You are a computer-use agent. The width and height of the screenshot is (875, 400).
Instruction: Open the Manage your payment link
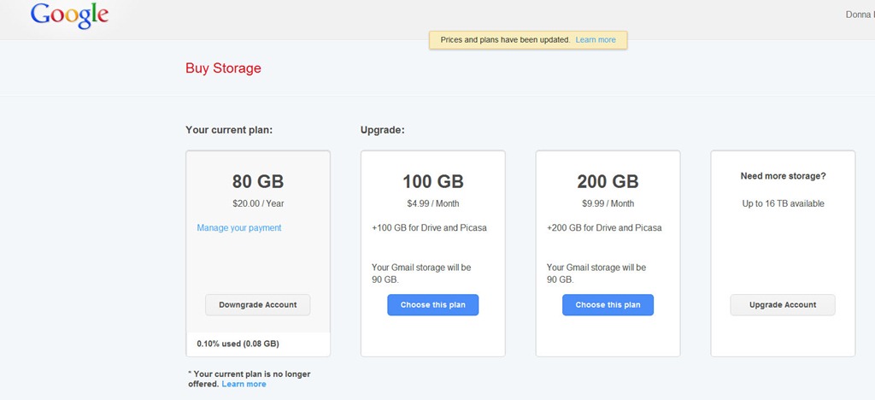tap(239, 227)
